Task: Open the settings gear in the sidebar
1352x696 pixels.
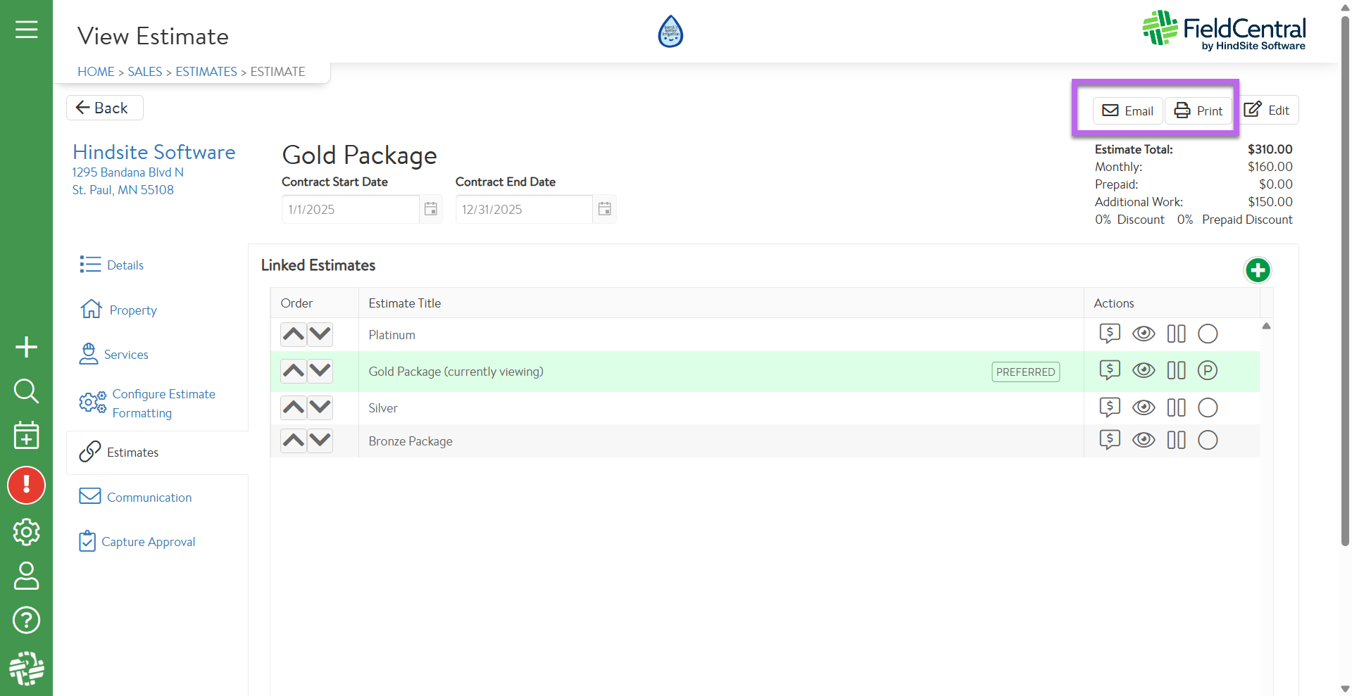Action: pos(26,532)
